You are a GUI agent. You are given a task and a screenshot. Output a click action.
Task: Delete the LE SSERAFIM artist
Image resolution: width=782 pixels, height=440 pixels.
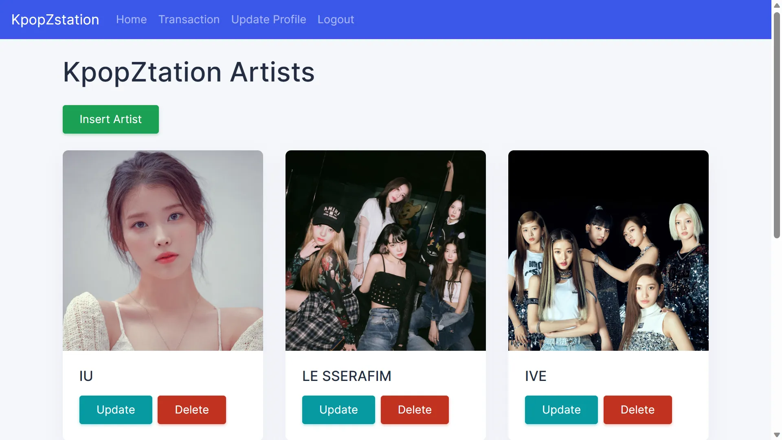point(415,409)
